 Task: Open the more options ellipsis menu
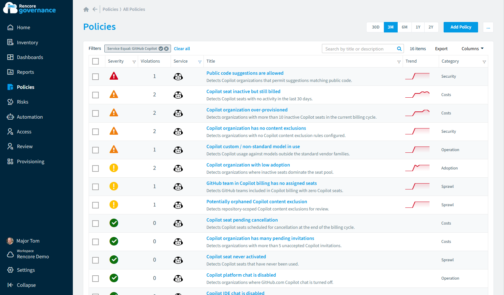[x=488, y=27]
